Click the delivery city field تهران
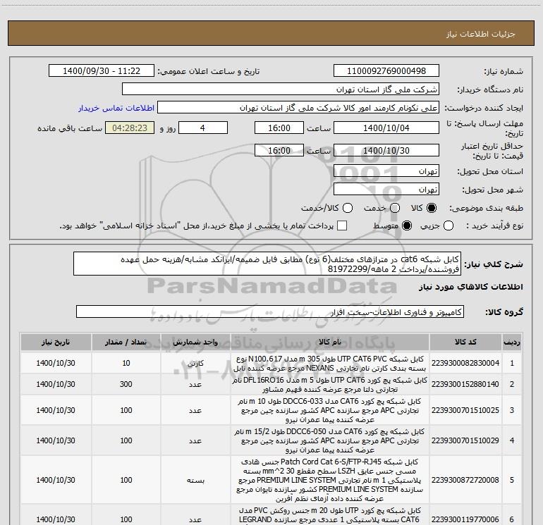The height and width of the screenshot is (525, 543). pyautogui.click(x=386, y=190)
